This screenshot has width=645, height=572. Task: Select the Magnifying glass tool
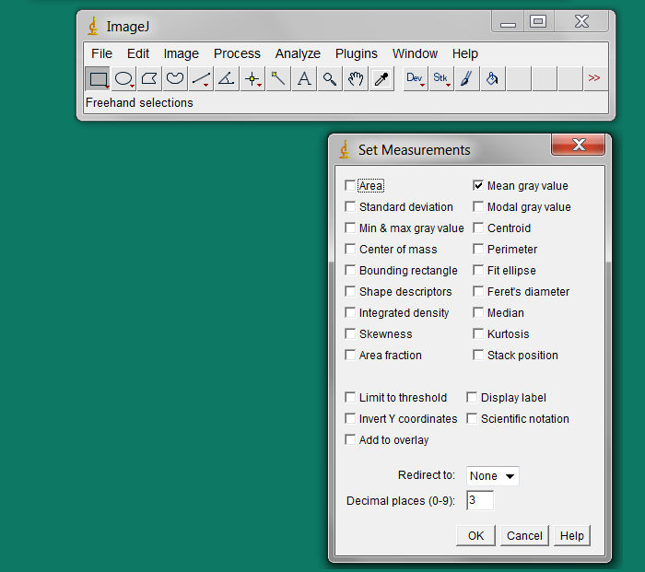tap(330, 78)
